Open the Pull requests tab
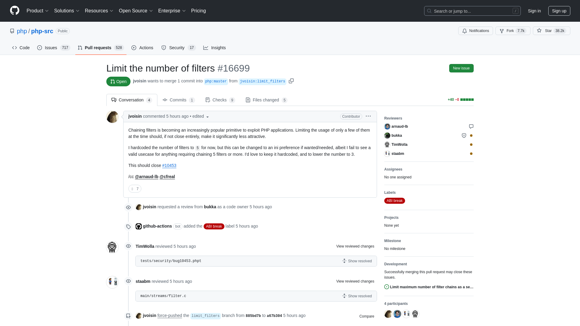This screenshot has width=580, height=326. click(101, 48)
